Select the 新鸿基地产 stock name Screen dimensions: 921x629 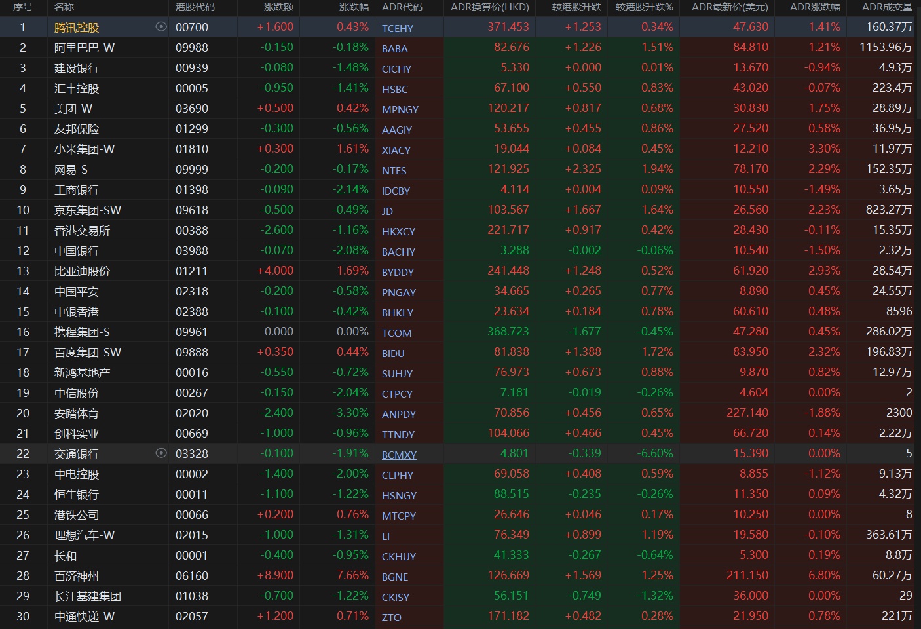(82, 373)
